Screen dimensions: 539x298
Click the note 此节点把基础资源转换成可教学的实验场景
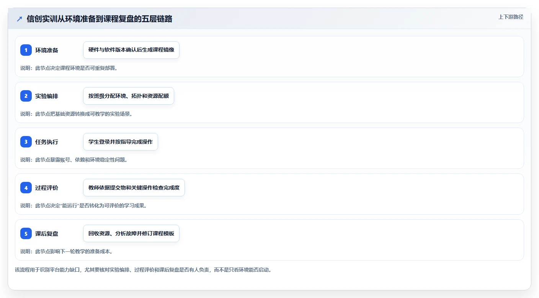76,114
